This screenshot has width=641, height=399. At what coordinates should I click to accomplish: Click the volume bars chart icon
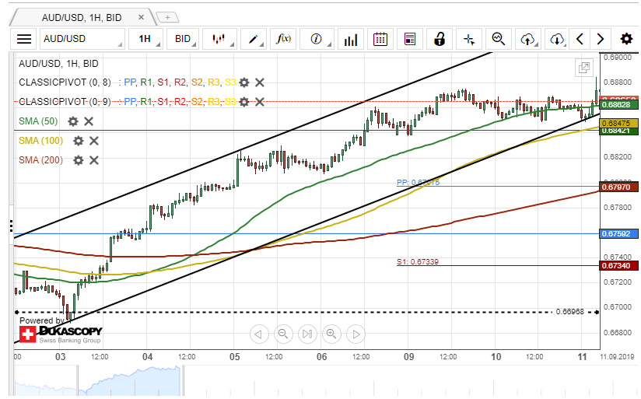351,39
